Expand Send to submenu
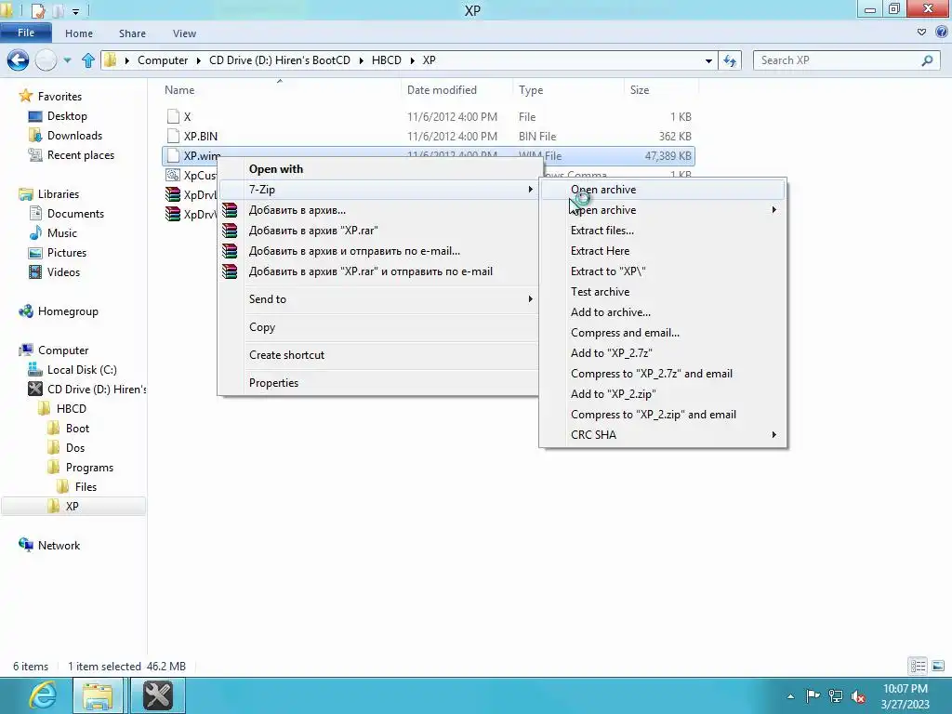The image size is (952, 714). click(378, 299)
